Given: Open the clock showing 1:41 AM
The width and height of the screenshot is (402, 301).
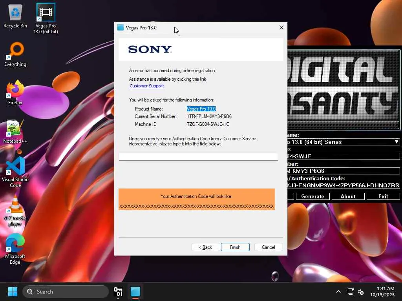Looking at the screenshot, I should [382, 292].
